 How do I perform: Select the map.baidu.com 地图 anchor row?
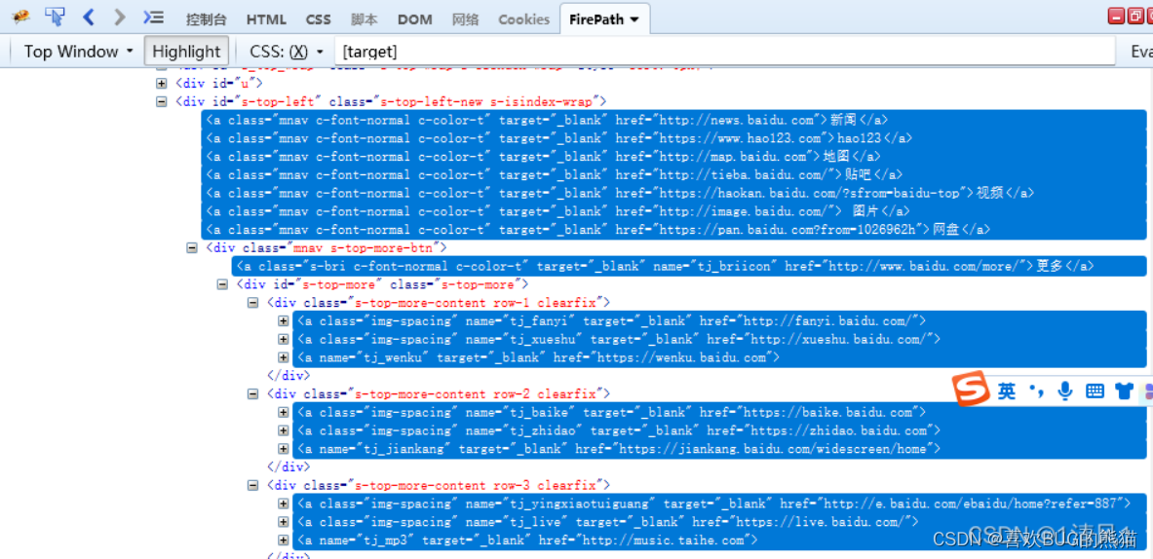pyautogui.click(x=673, y=157)
